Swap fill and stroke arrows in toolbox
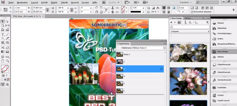The height and width of the screenshot is (106, 237). [x=8, y=66]
